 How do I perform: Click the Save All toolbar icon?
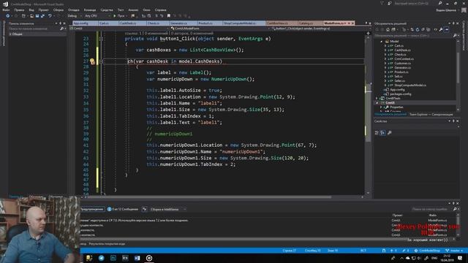42,16
